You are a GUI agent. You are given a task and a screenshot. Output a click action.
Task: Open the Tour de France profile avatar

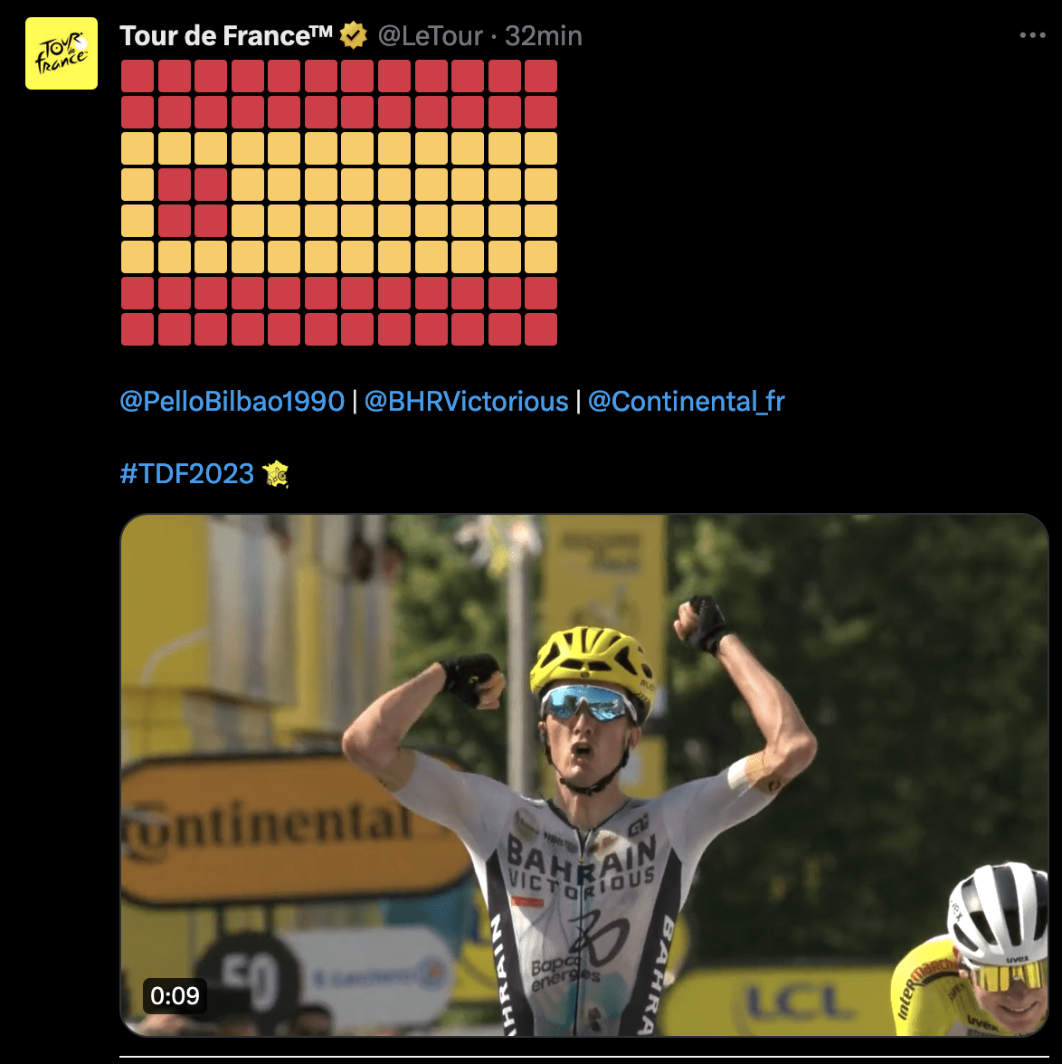click(x=62, y=53)
